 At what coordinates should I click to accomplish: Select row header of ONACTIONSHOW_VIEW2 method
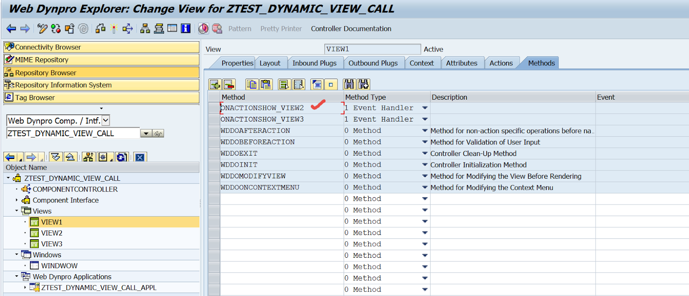click(x=214, y=108)
